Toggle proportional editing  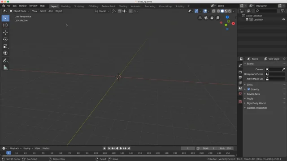click(130, 11)
